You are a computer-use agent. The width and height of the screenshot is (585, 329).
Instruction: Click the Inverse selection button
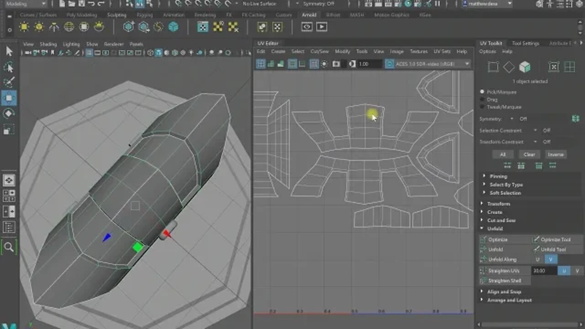click(x=556, y=154)
